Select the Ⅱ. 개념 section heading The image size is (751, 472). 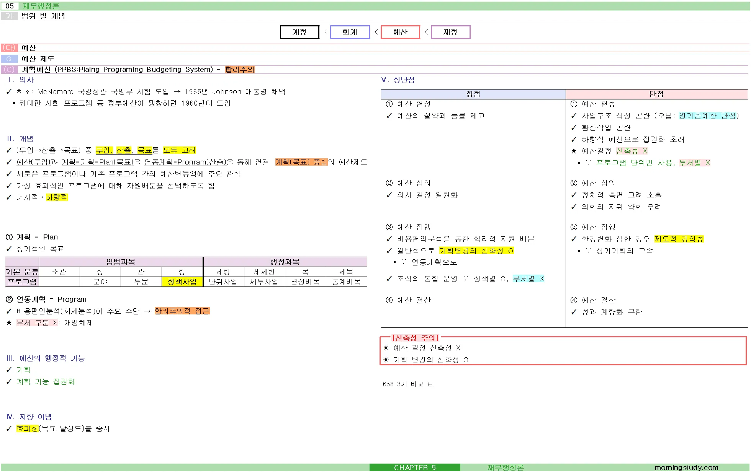[20, 139]
